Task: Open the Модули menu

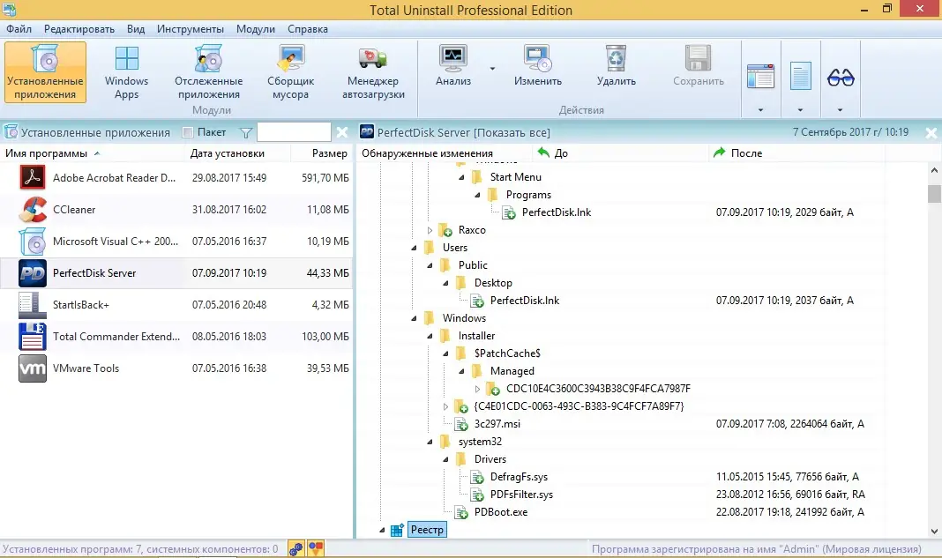Action: pos(255,29)
